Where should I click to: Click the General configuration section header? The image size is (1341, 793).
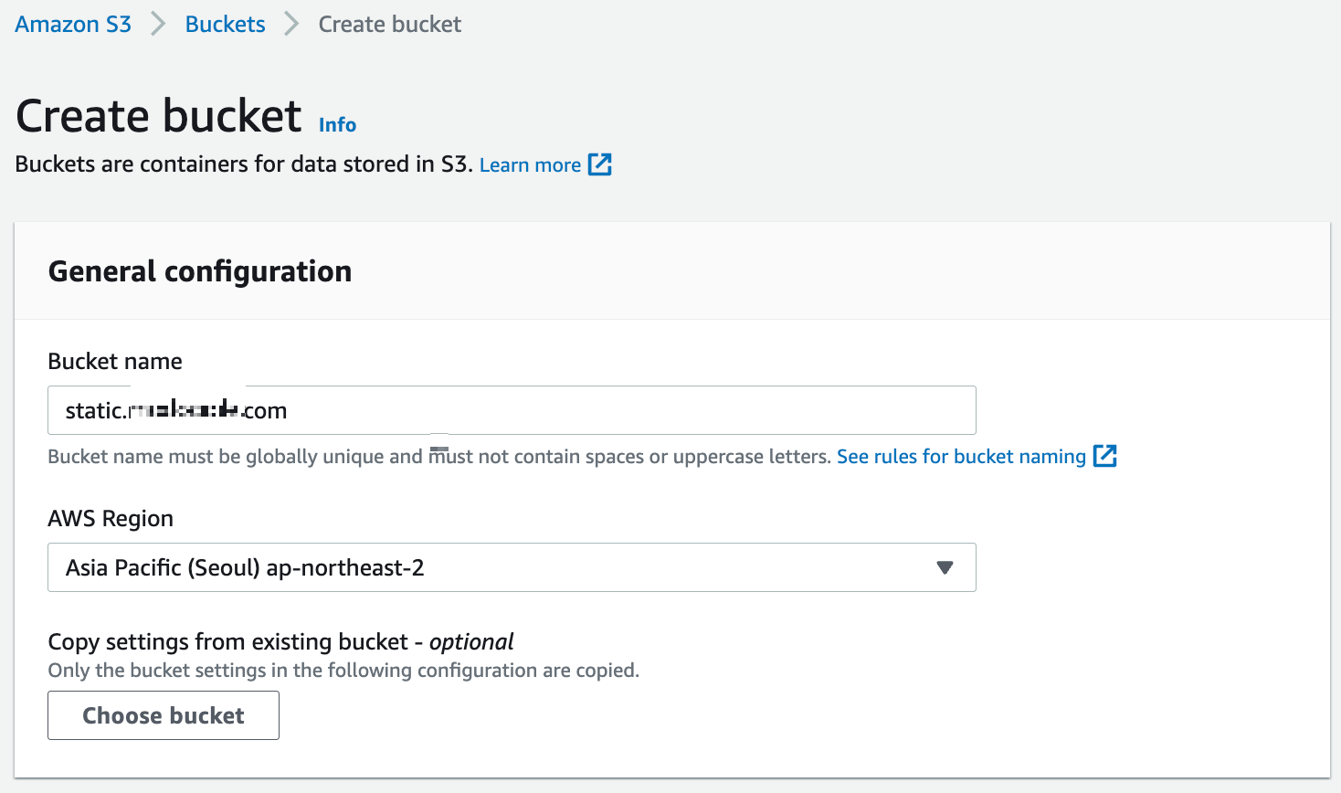click(x=200, y=271)
